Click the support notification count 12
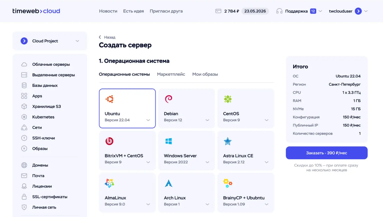This screenshot has width=383, height=217. (x=313, y=11)
